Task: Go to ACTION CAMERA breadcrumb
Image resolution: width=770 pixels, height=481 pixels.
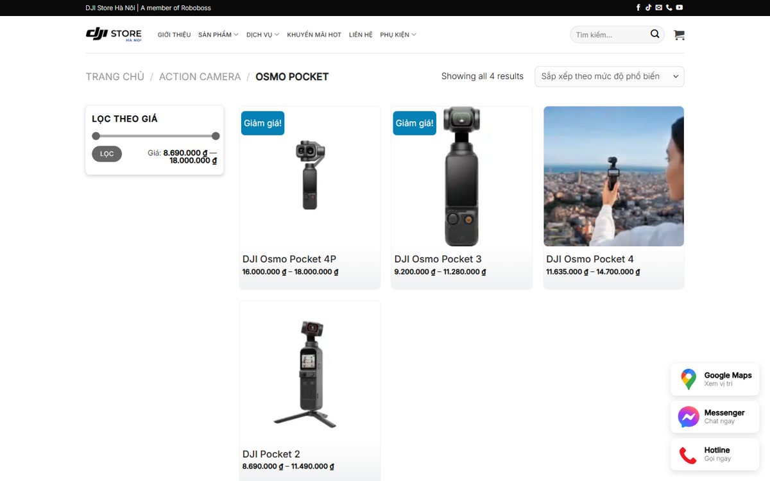Action: [200, 76]
